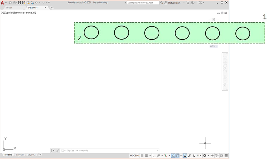Save the drawing with the Save icon
This screenshot has width=267, height=159.
click(19, 3)
